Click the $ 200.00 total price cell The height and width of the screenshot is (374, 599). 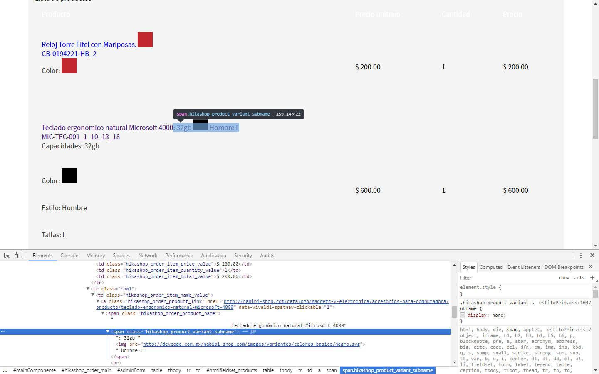point(515,67)
